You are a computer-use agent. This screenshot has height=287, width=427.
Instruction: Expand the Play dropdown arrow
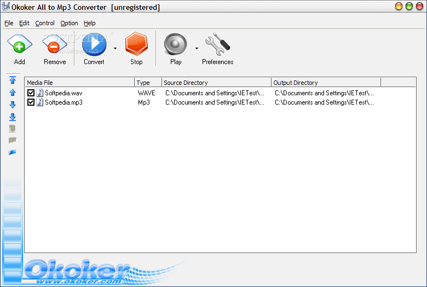pos(197,49)
